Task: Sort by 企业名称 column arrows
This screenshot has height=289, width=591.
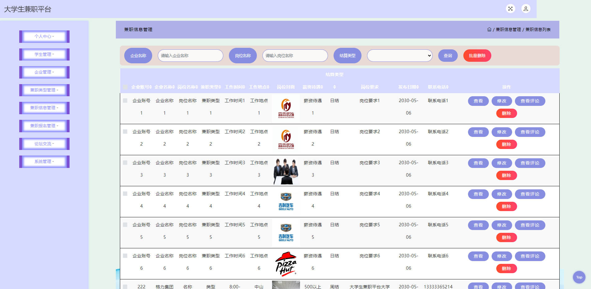Action: click(x=174, y=87)
